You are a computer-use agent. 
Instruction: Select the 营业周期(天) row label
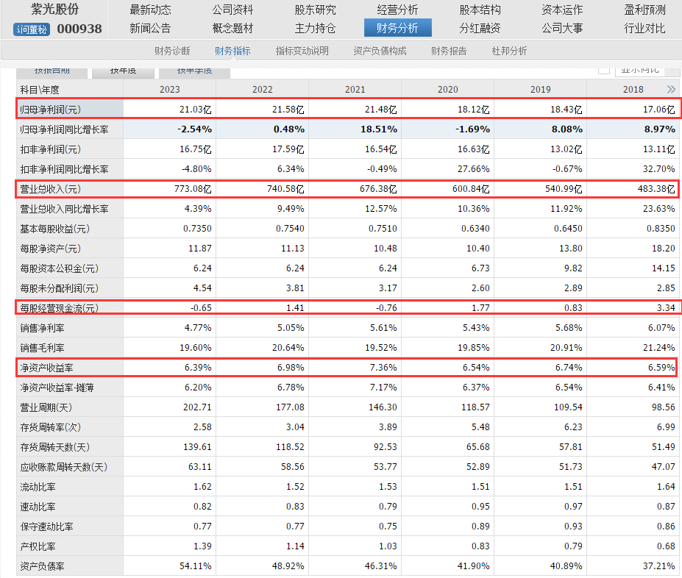46,407
